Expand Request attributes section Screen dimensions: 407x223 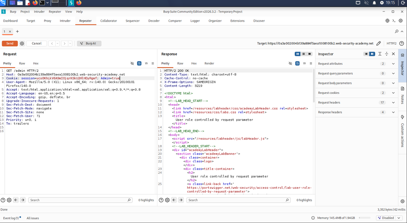click(393, 64)
